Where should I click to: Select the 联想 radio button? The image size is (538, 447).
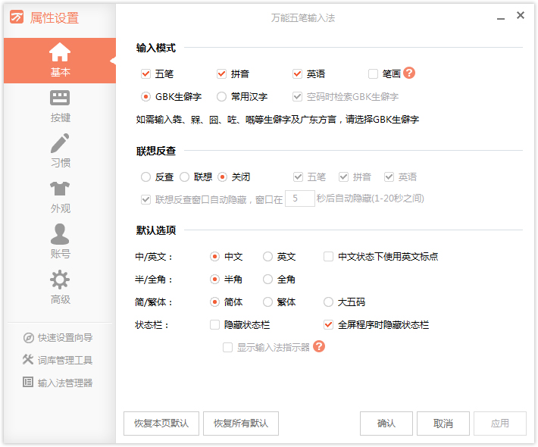185,177
